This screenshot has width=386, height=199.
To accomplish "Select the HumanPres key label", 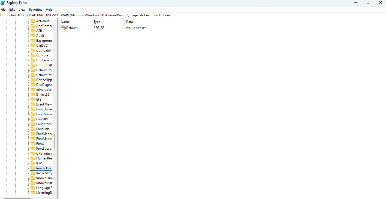I will click(44, 158).
